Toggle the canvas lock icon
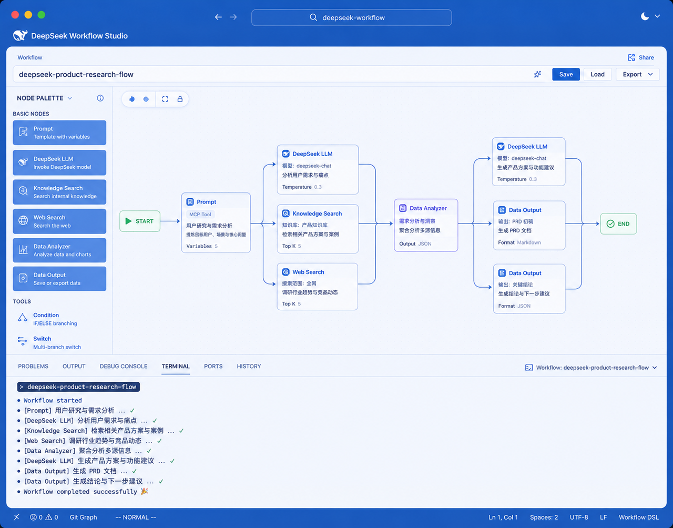Screen dimensions: 673x528 180,99
